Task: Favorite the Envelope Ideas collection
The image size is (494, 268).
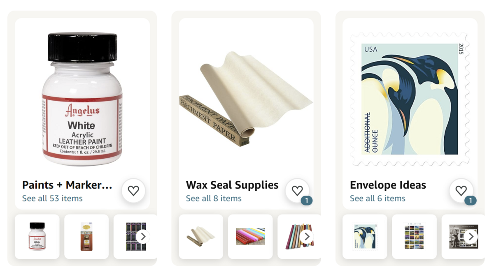Action: click(x=461, y=191)
